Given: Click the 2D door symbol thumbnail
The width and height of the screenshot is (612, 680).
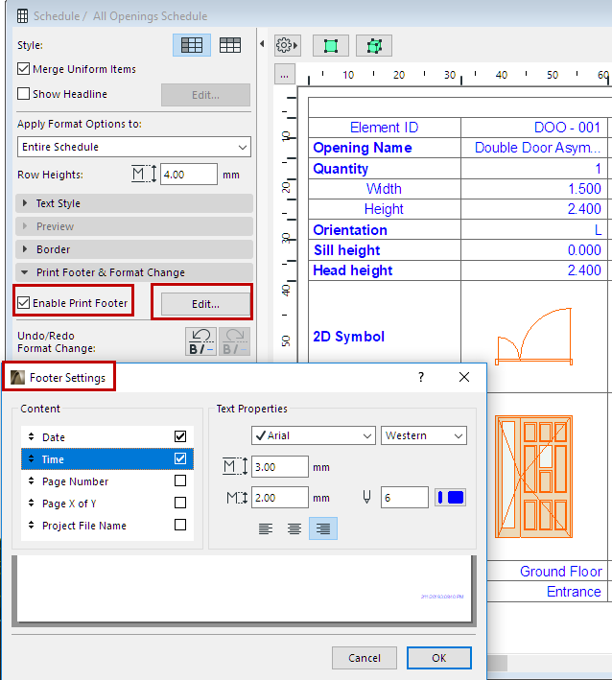Looking at the screenshot, I should pyautogui.click(x=534, y=337).
